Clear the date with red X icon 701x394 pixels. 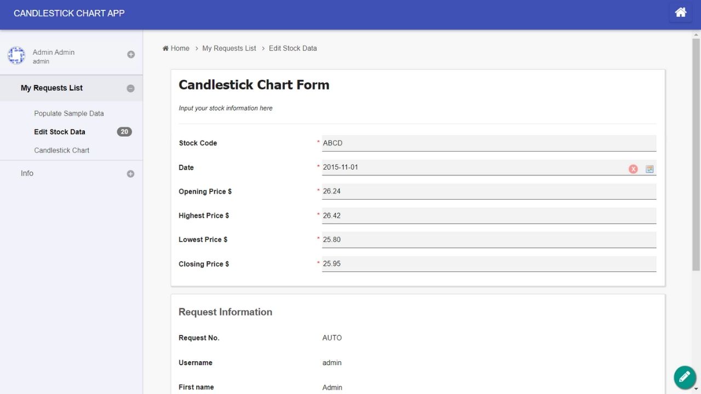[x=633, y=169]
